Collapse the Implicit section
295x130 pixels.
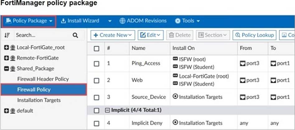[x=107, y=110]
